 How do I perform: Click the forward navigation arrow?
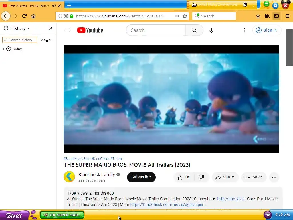pyautogui.click(x=15, y=16)
